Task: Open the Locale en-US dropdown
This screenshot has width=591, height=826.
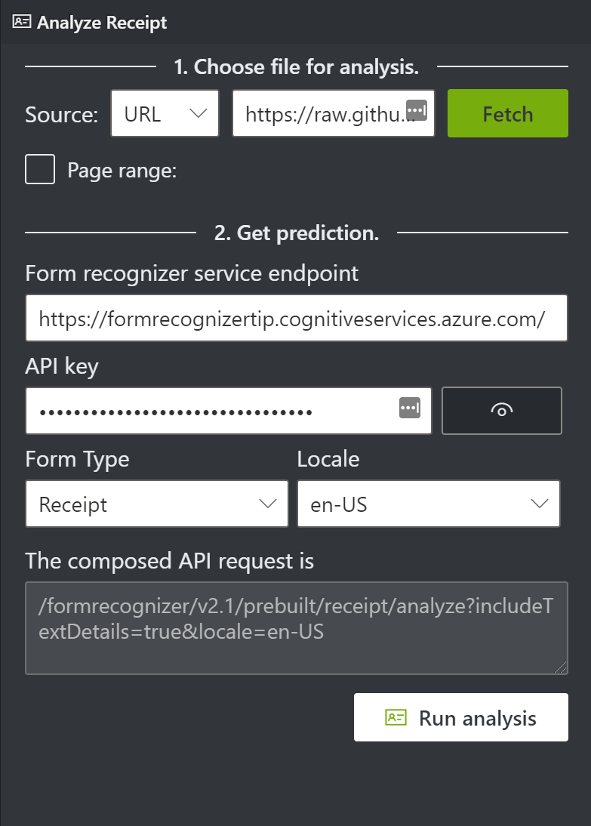Action: (429, 504)
